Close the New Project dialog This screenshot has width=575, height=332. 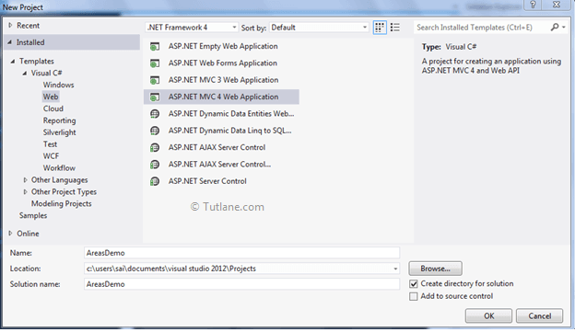pyautogui.click(x=557, y=5)
